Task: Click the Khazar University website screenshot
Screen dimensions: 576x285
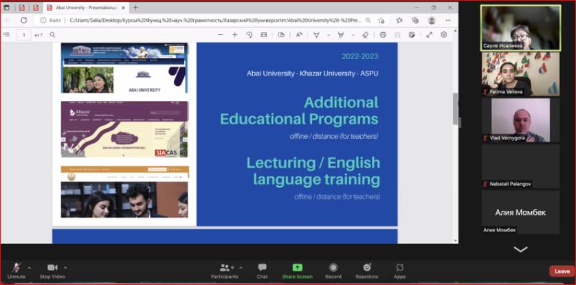Action: 124,129
